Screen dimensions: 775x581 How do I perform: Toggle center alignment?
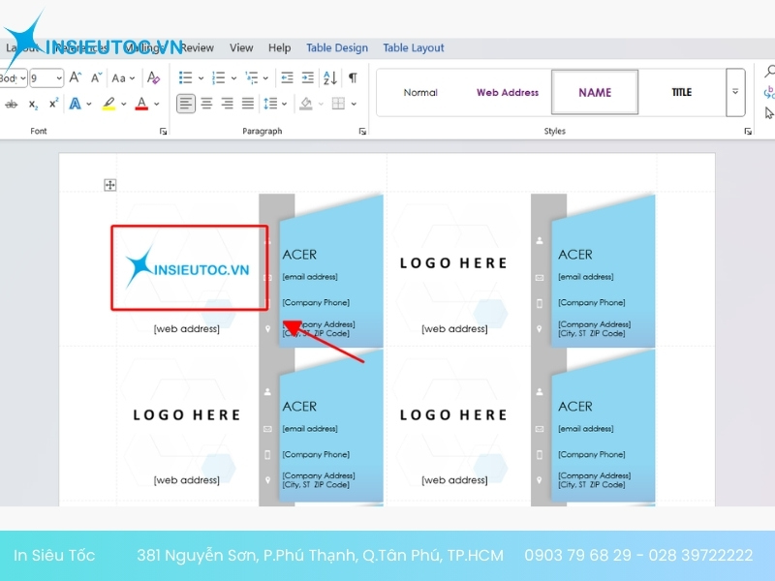(x=206, y=104)
